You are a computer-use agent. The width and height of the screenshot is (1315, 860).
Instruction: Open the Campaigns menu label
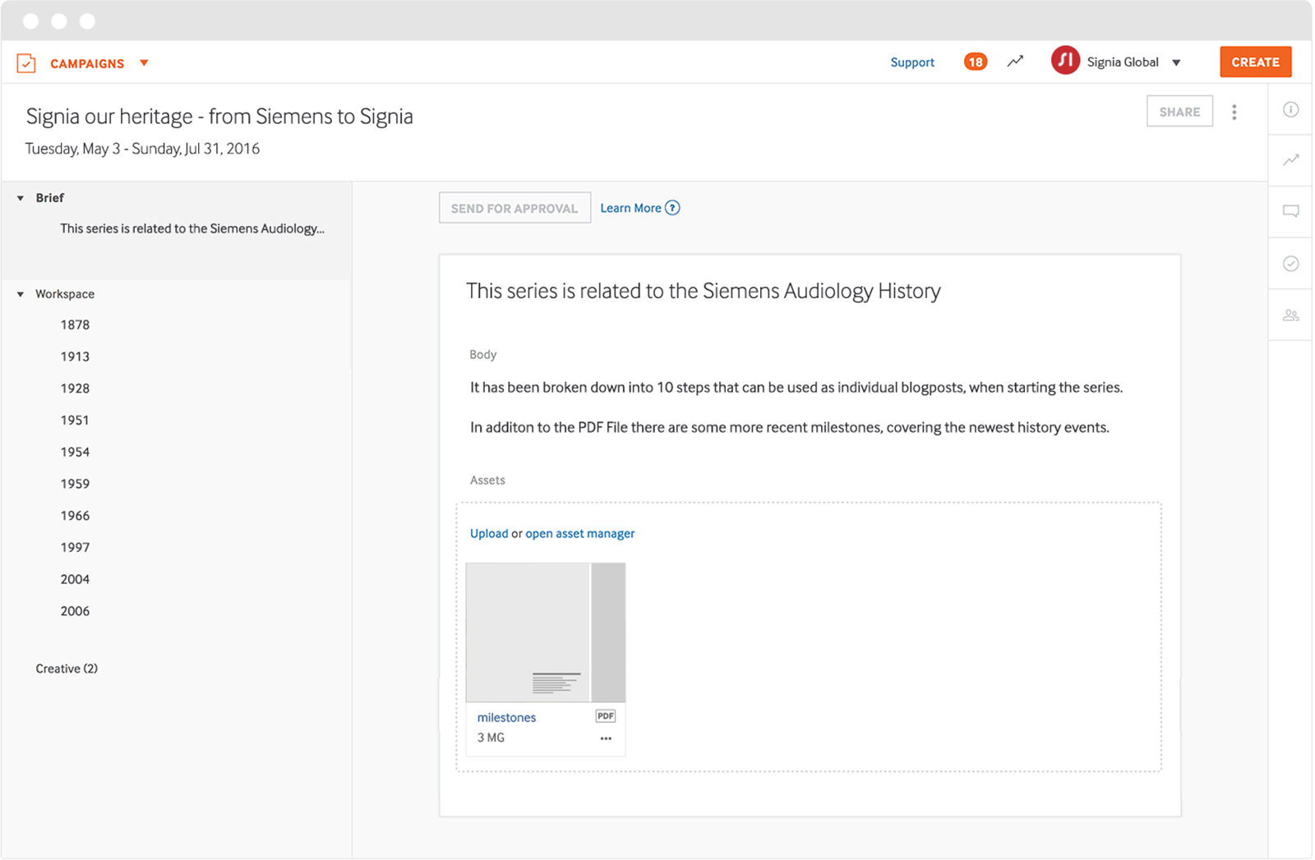click(87, 63)
